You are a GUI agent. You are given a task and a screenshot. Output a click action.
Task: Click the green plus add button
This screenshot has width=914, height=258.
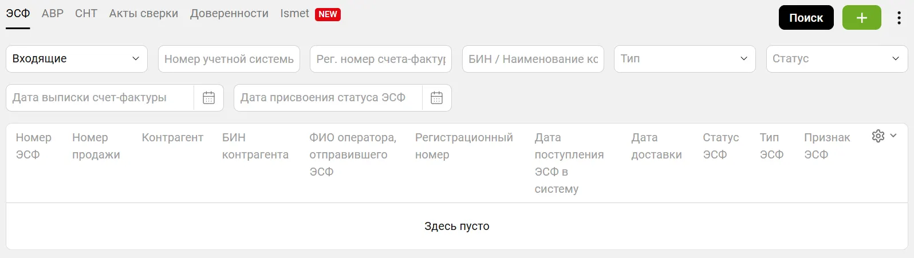pos(861,18)
